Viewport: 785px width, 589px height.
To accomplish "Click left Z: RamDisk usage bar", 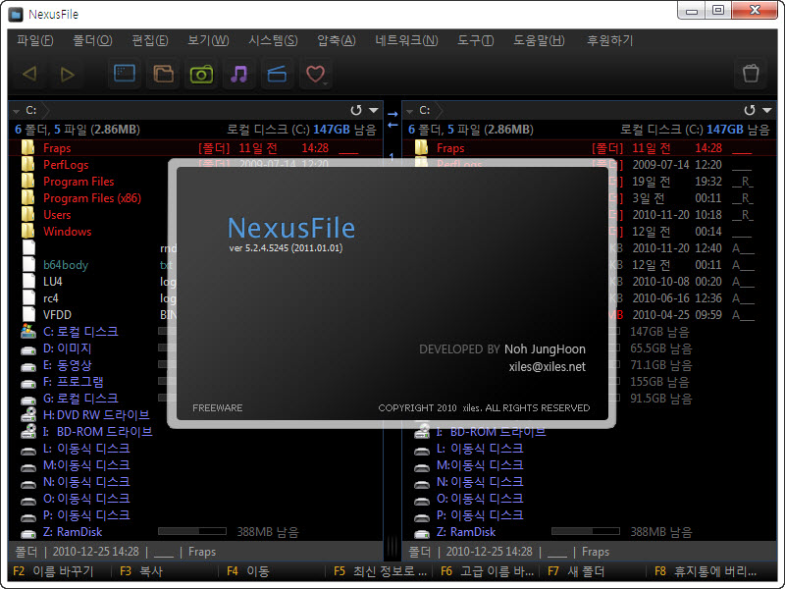I will 191,531.
